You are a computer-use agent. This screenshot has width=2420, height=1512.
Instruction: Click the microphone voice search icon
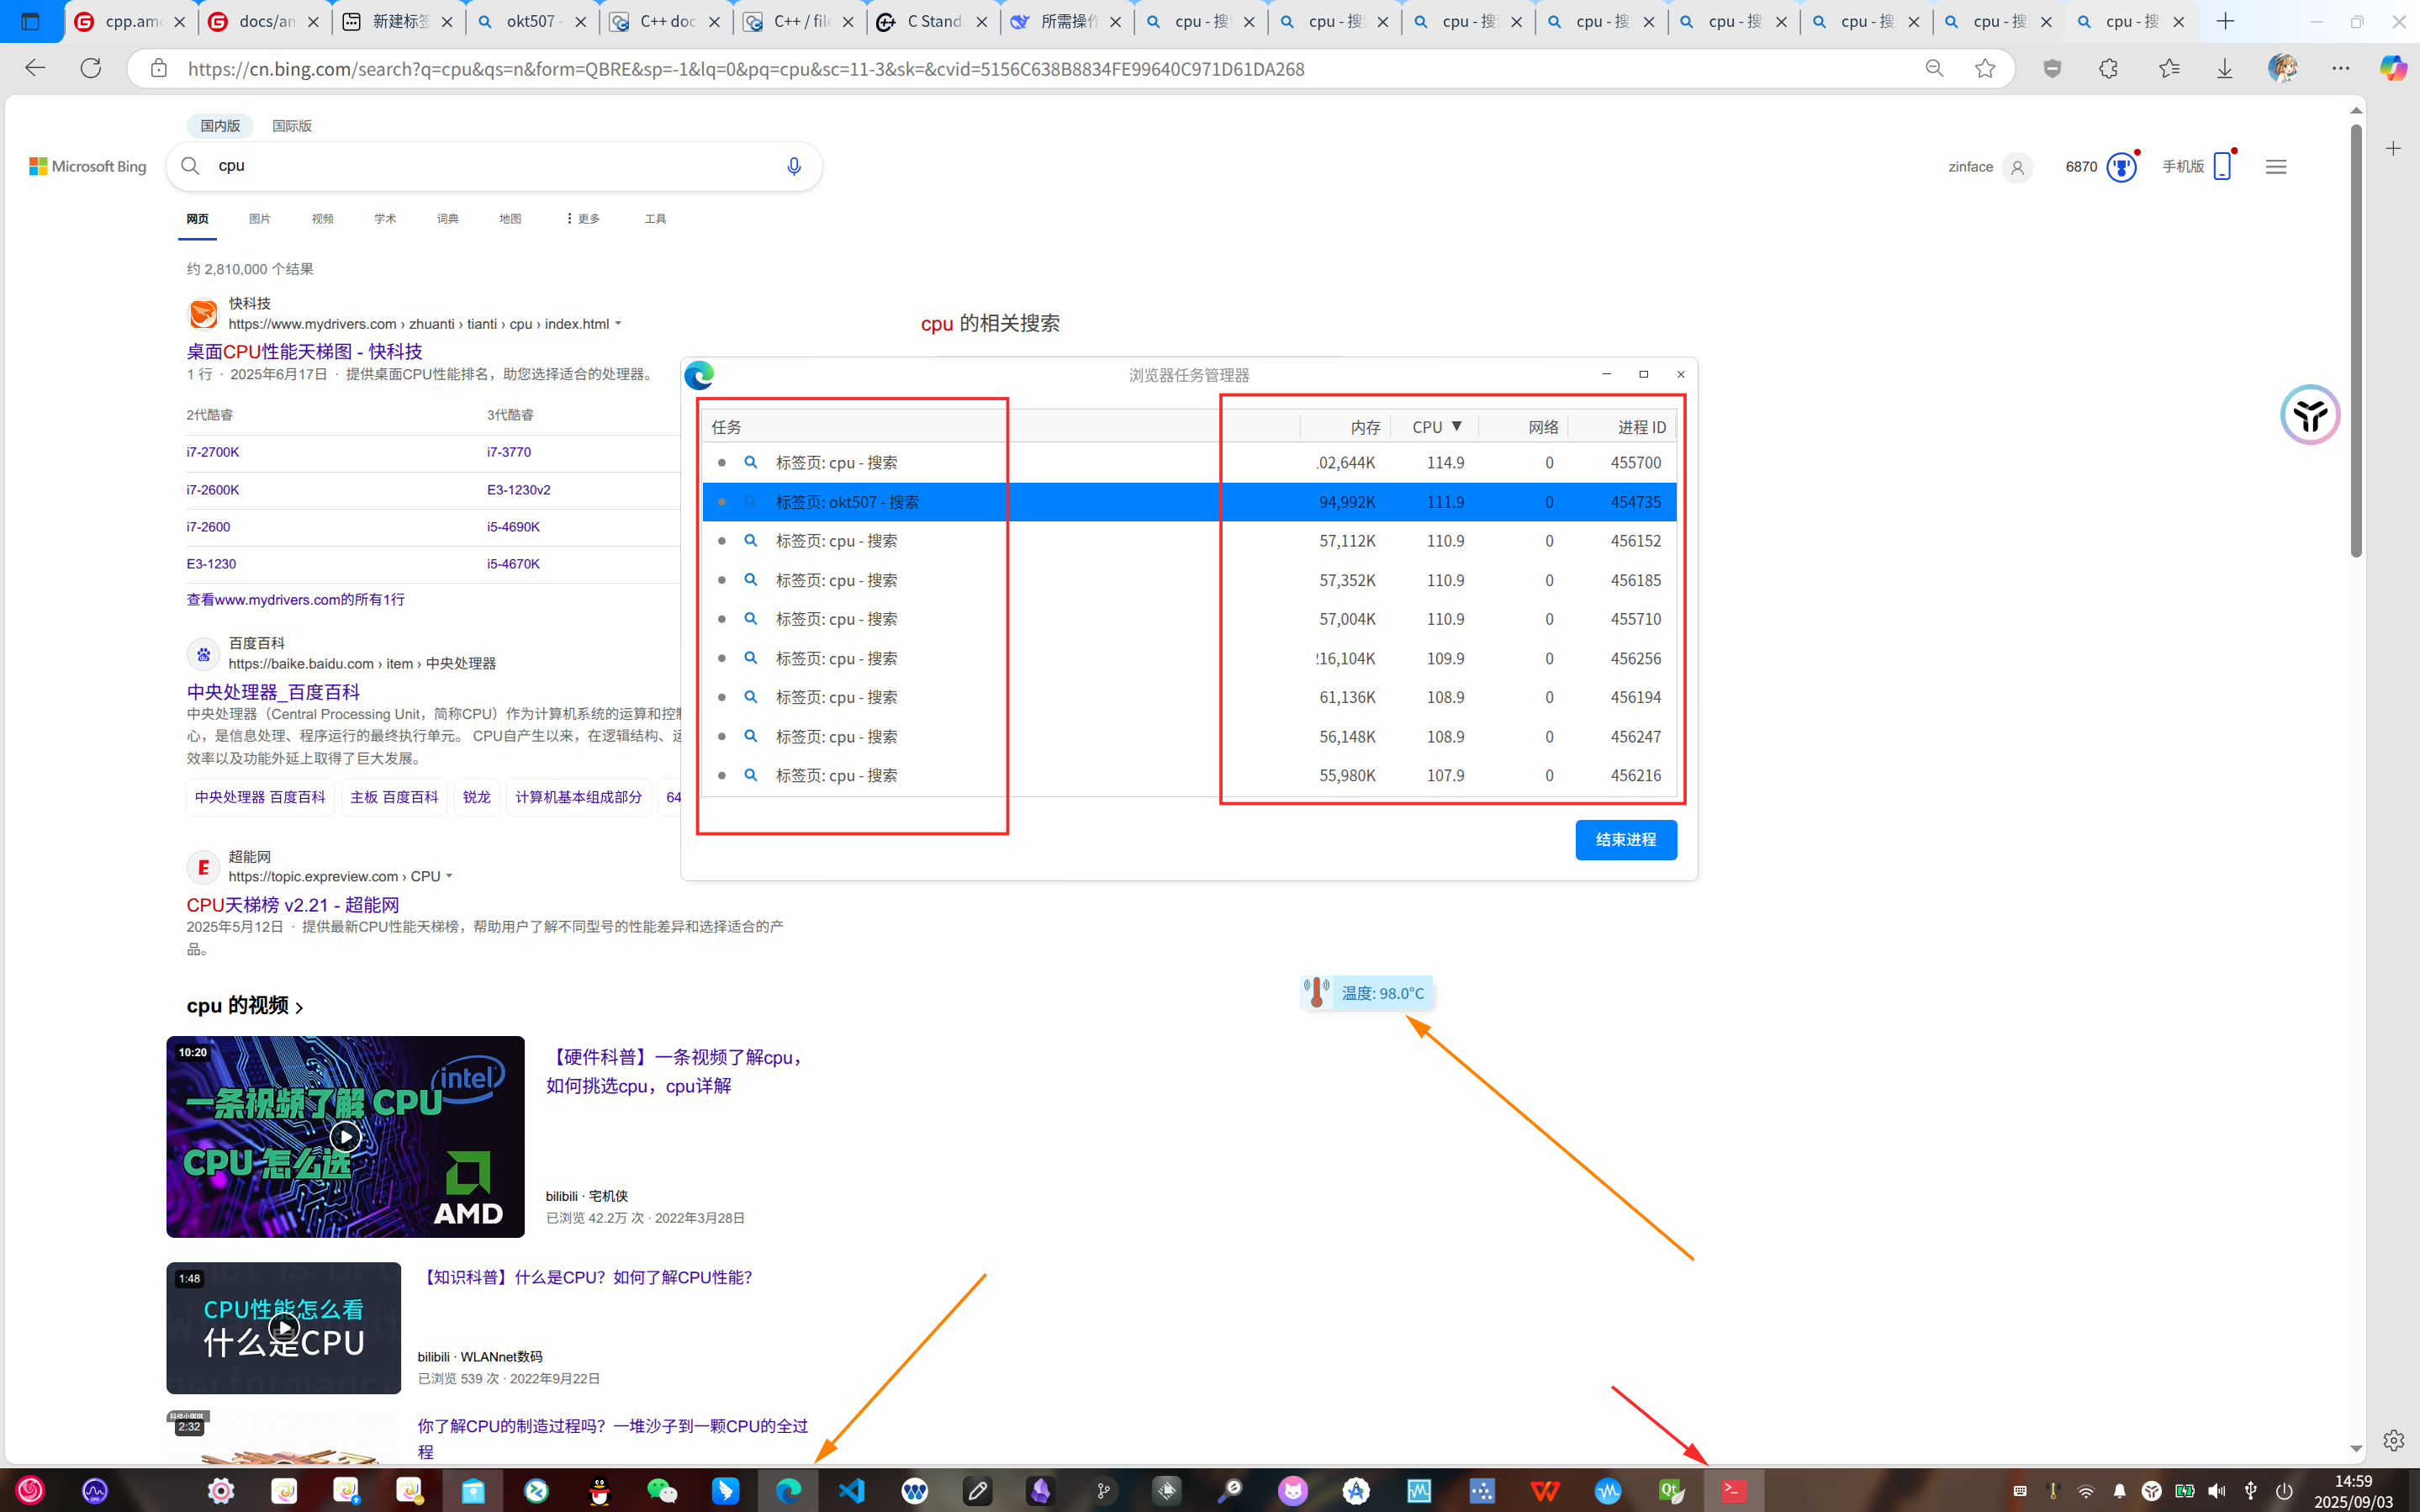click(794, 166)
